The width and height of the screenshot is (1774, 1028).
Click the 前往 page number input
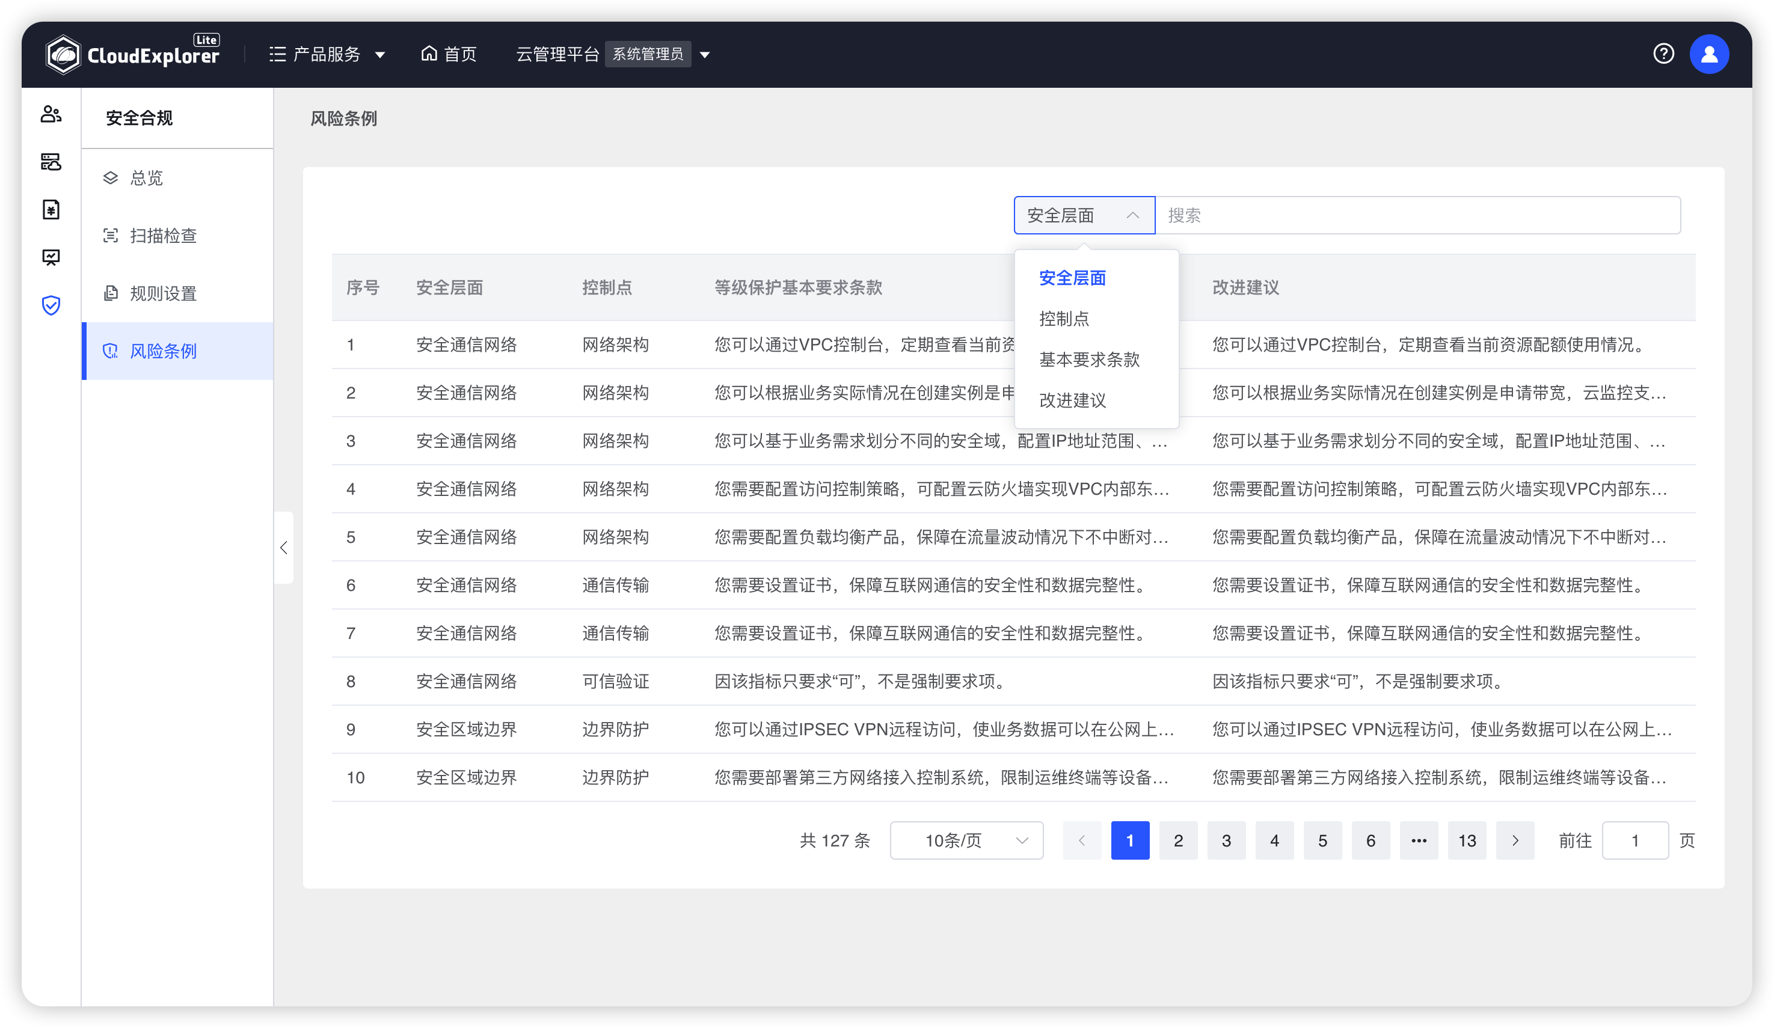click(1634, 840)
